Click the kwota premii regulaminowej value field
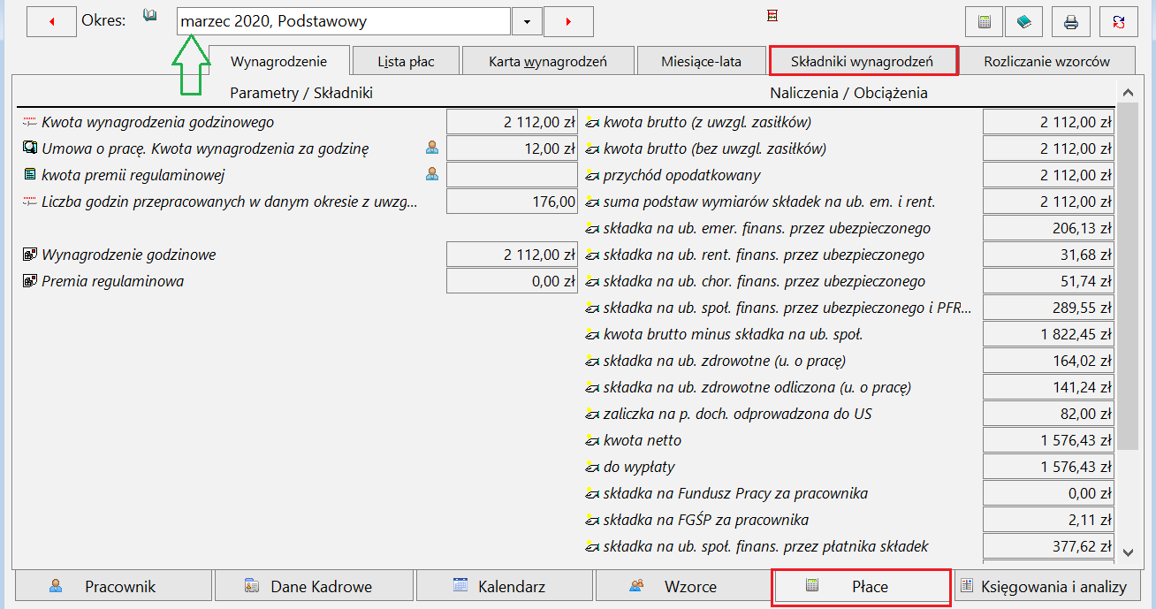 512,175
